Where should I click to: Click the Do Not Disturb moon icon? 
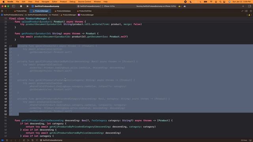(191, 2)
